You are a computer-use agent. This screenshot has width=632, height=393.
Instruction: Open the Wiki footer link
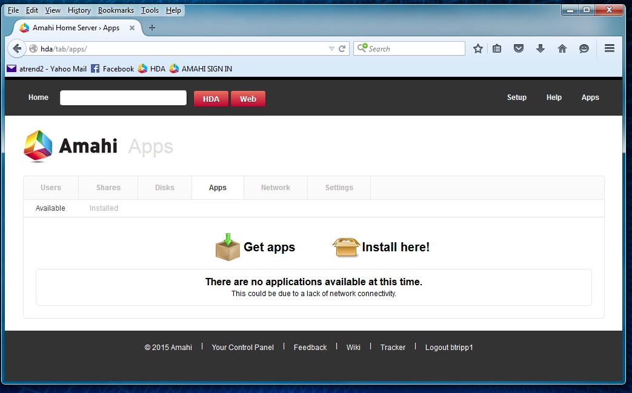tap(353, 348)
